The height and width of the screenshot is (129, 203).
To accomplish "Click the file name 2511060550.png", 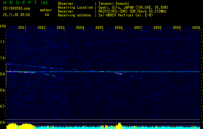I will pyautogui.click(x=16, y=9).
